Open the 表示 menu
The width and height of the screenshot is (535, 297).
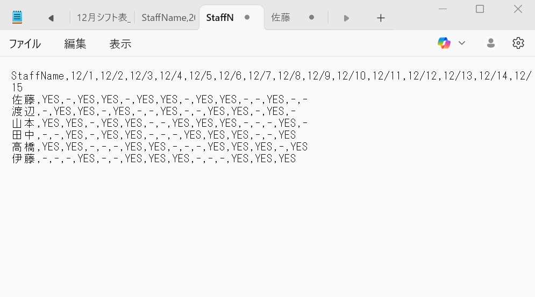tap(120, 44)
